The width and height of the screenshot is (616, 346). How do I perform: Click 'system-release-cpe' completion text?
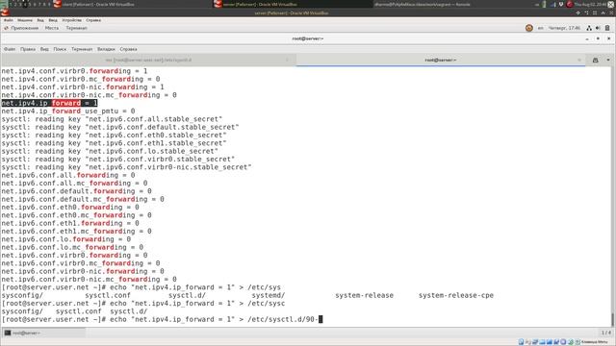coord(455,295)
